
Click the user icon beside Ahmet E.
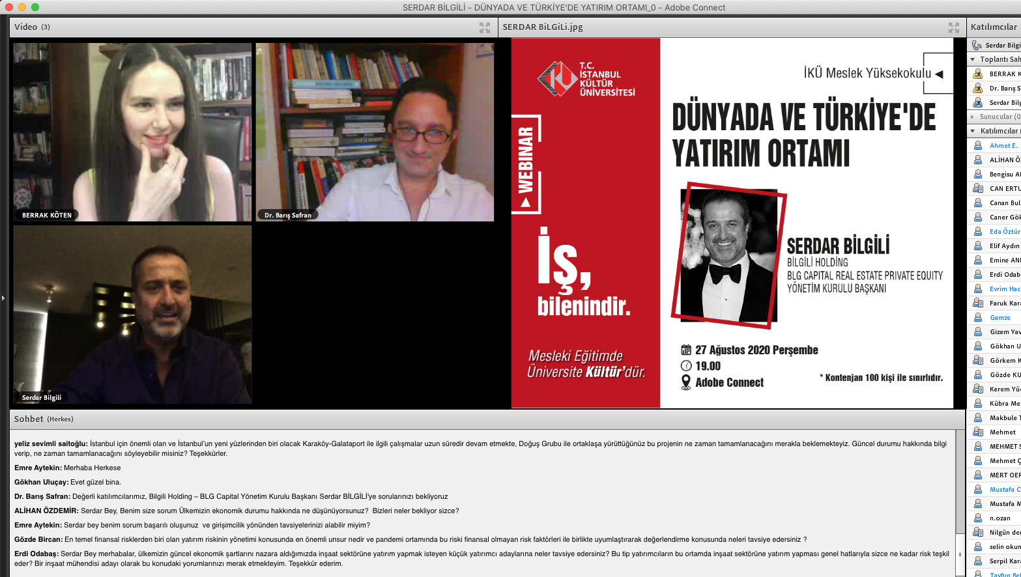pos(977,146)
